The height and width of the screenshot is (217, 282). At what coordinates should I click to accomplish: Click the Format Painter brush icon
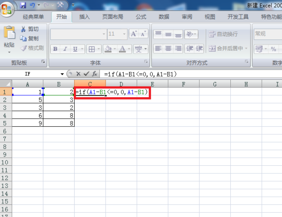pos(23,48)
